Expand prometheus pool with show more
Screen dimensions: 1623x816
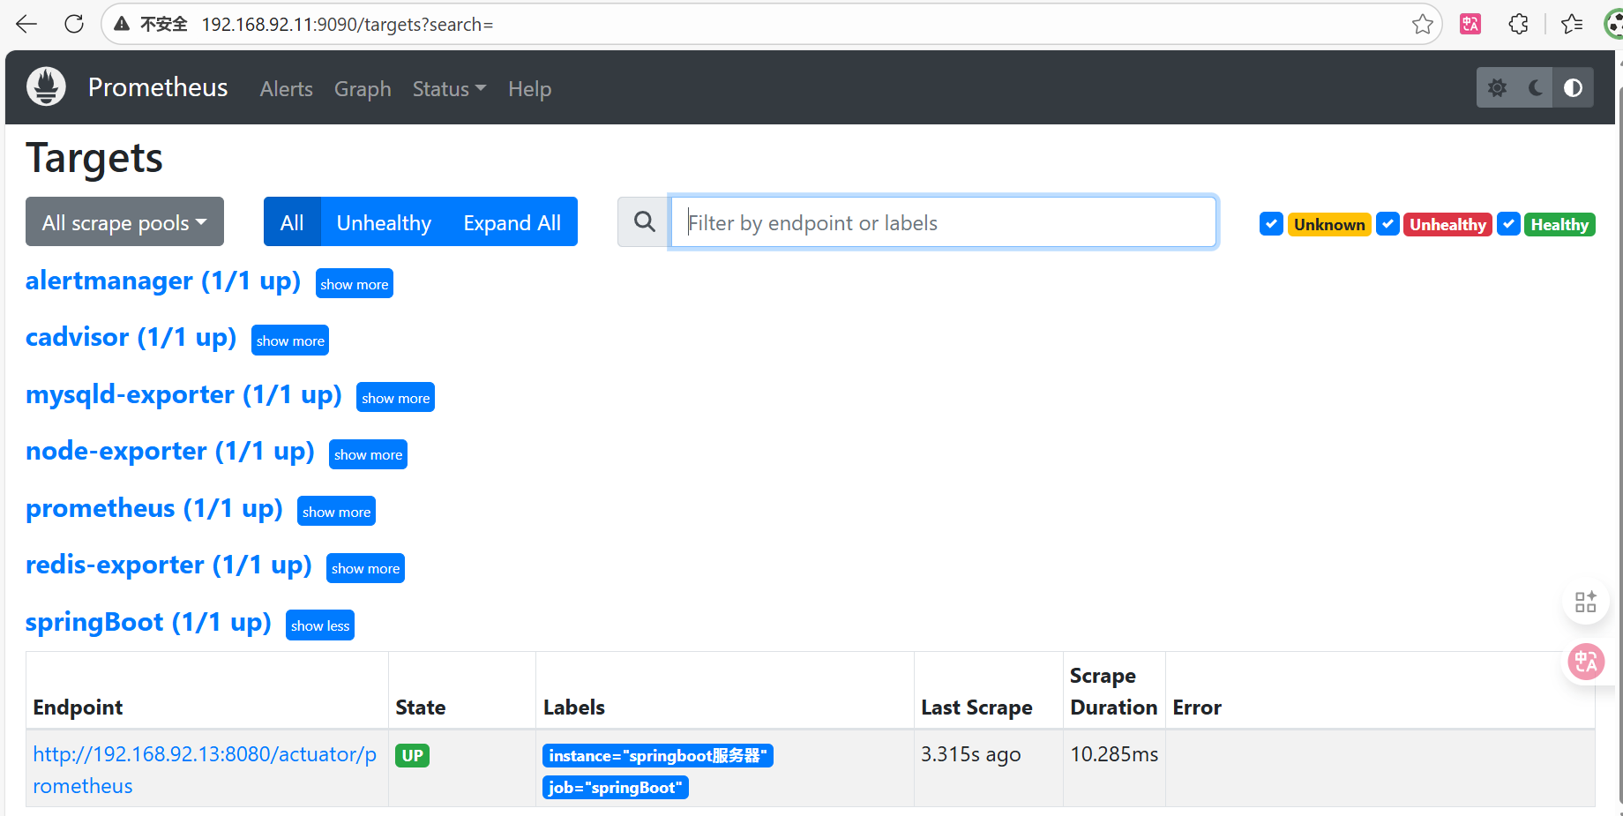tap(336, 512)
